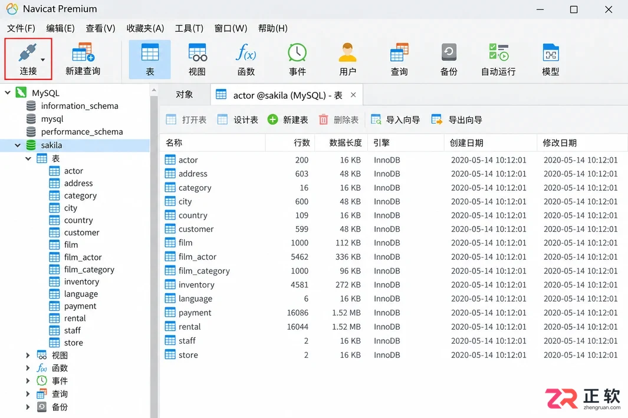This screenshot has width=628, height=418.
Task: Switch to the 对象 tab
Action: (x=184, y=94)
